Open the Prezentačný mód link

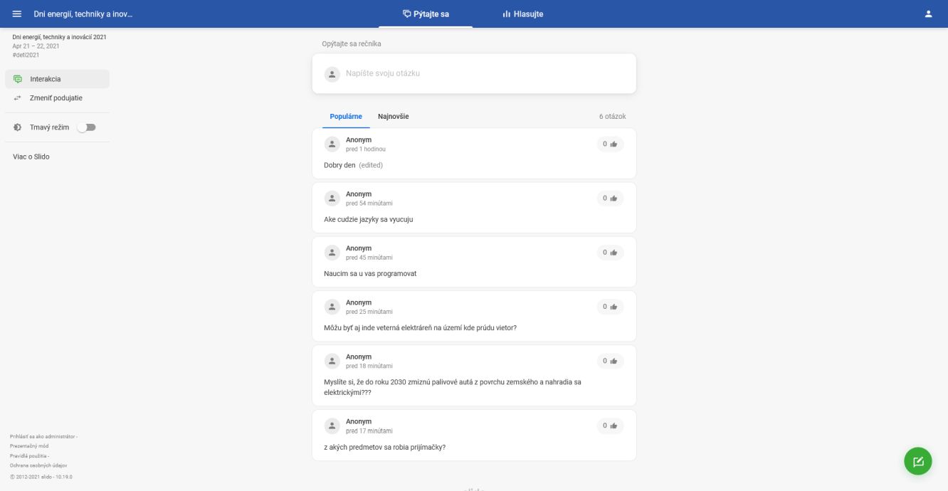29,446
